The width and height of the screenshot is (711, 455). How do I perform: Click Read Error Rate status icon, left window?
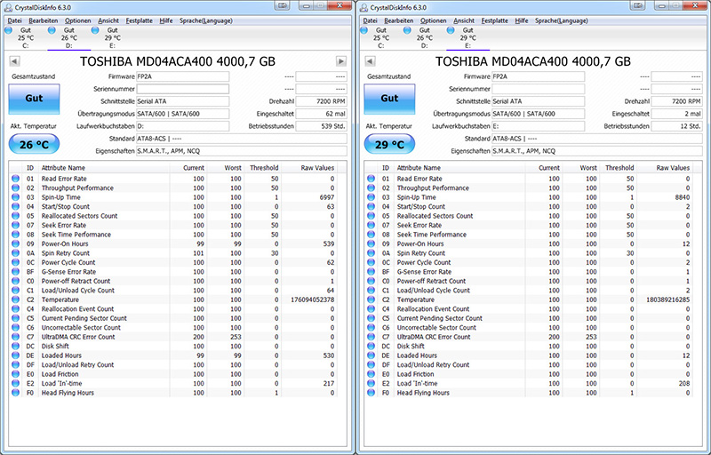pos(16,179)
